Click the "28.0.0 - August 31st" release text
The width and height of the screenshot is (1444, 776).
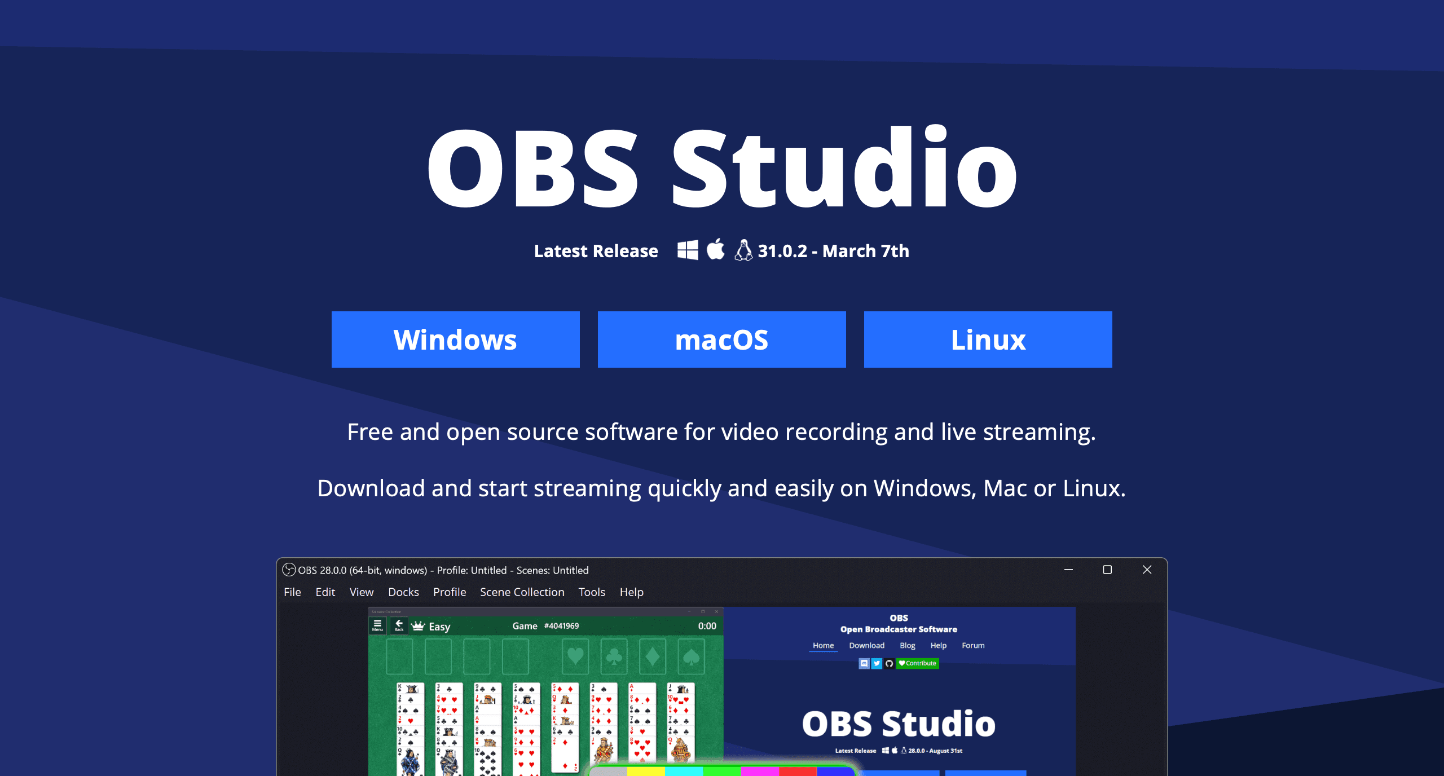935,751
